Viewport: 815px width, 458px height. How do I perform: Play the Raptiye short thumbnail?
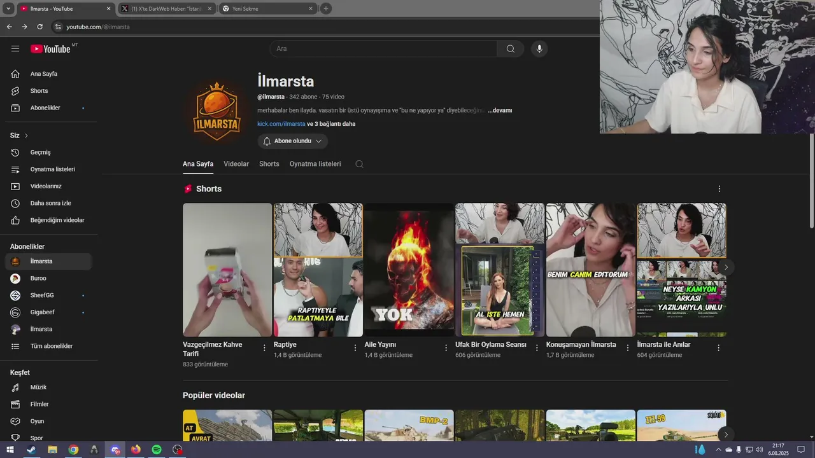pos(318,270)
